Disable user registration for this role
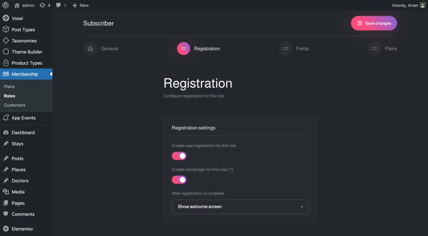428x236 pixels. coord(179,156)
